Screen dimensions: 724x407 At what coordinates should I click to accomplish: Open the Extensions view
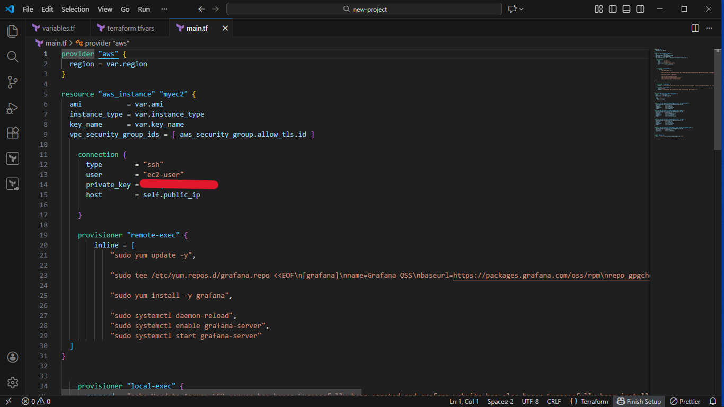pyautogui.click(x=12, y=133)
